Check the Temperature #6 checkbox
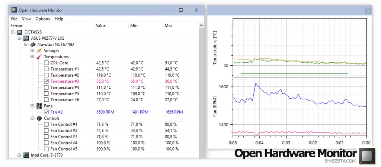 pos(46,100)
